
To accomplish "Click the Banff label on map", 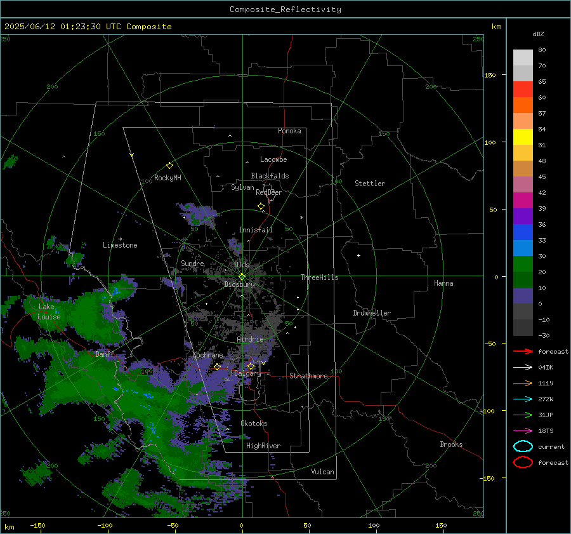I will tap(105, 354).
